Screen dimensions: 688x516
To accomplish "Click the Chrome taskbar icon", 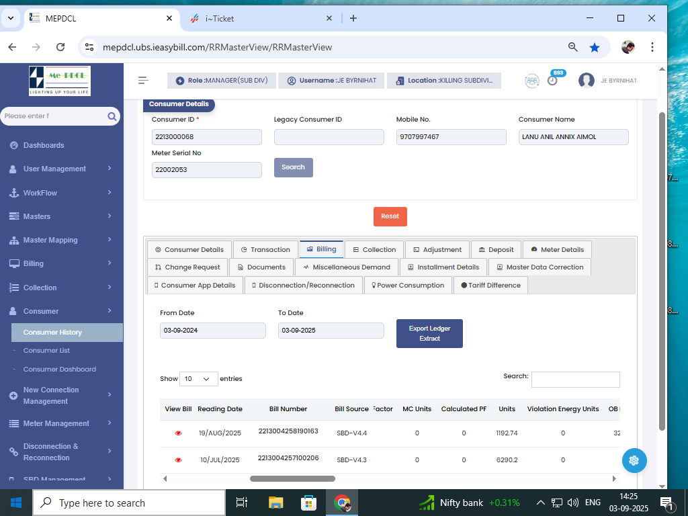I will point(342,503).
